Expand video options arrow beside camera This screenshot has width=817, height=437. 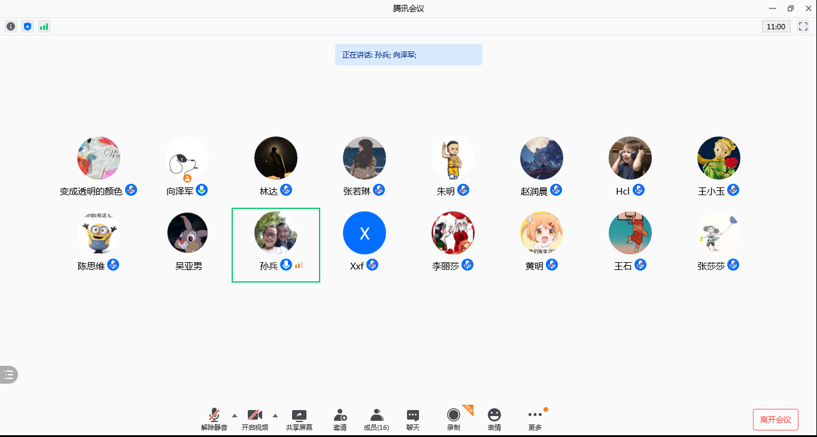[275, 415]
